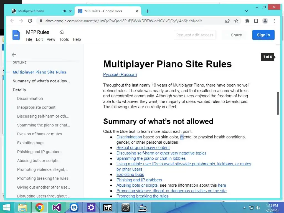This screenshot has height=213, width=284.
Task: Follow the Sexual or gore-heavy content link
Action: coord(143,148)
